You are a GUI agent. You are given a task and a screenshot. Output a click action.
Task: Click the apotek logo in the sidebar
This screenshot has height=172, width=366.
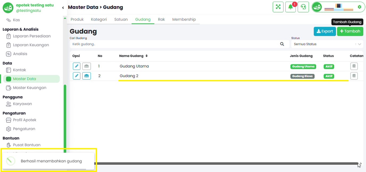[x=8, y=8]
